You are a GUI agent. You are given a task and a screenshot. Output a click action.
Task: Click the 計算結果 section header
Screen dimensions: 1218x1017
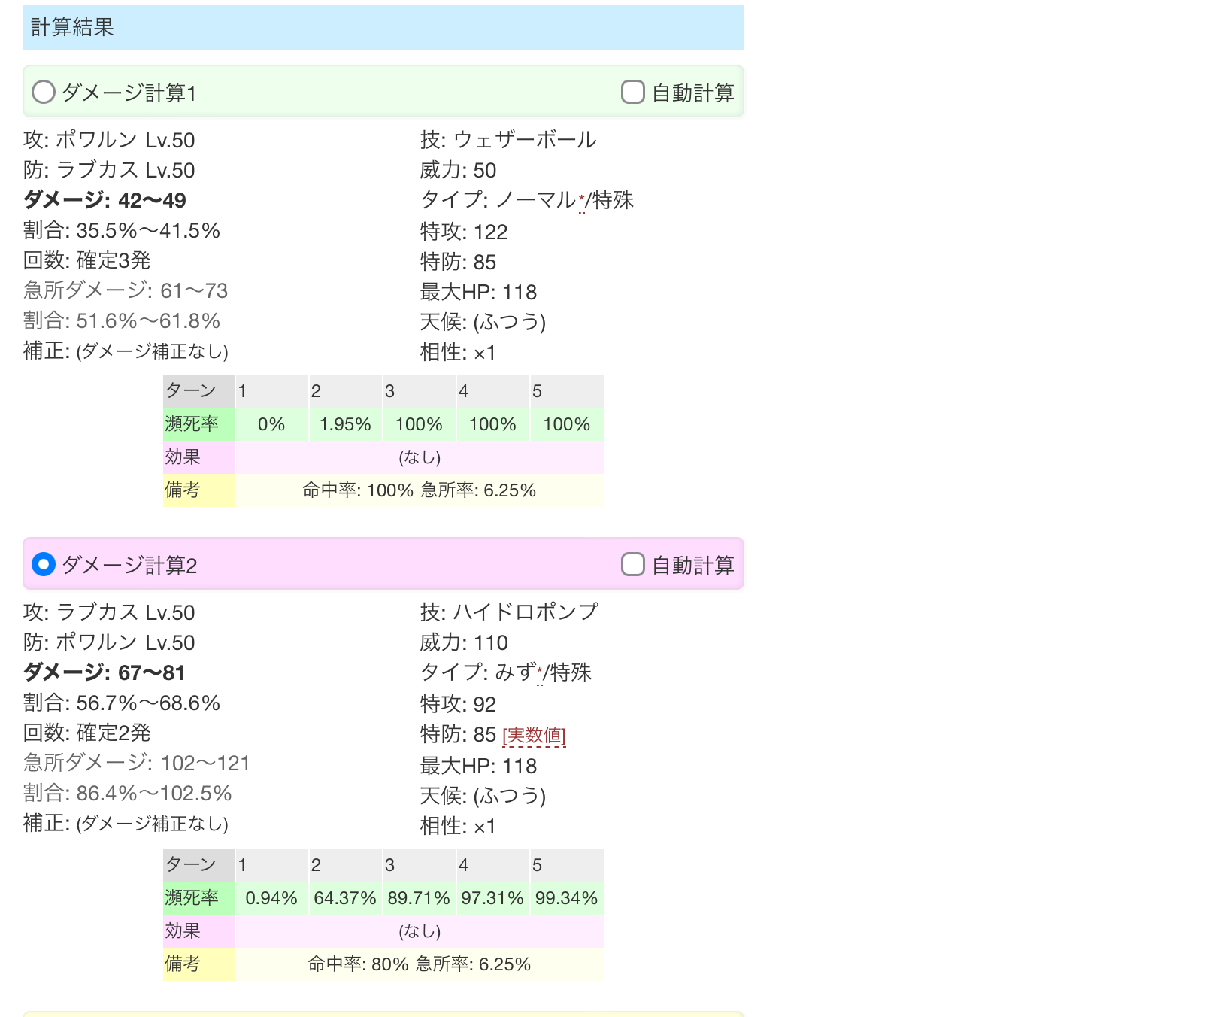click(72, 27)
